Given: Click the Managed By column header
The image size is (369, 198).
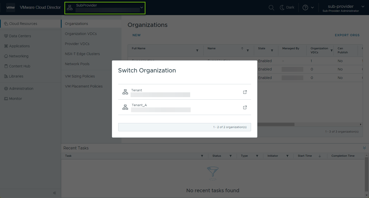Looking at the screenshot, I should click(291, 48).
